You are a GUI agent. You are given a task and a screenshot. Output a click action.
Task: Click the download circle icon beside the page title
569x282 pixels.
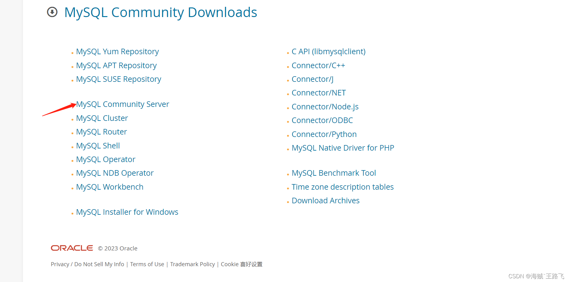pos(52,12)
